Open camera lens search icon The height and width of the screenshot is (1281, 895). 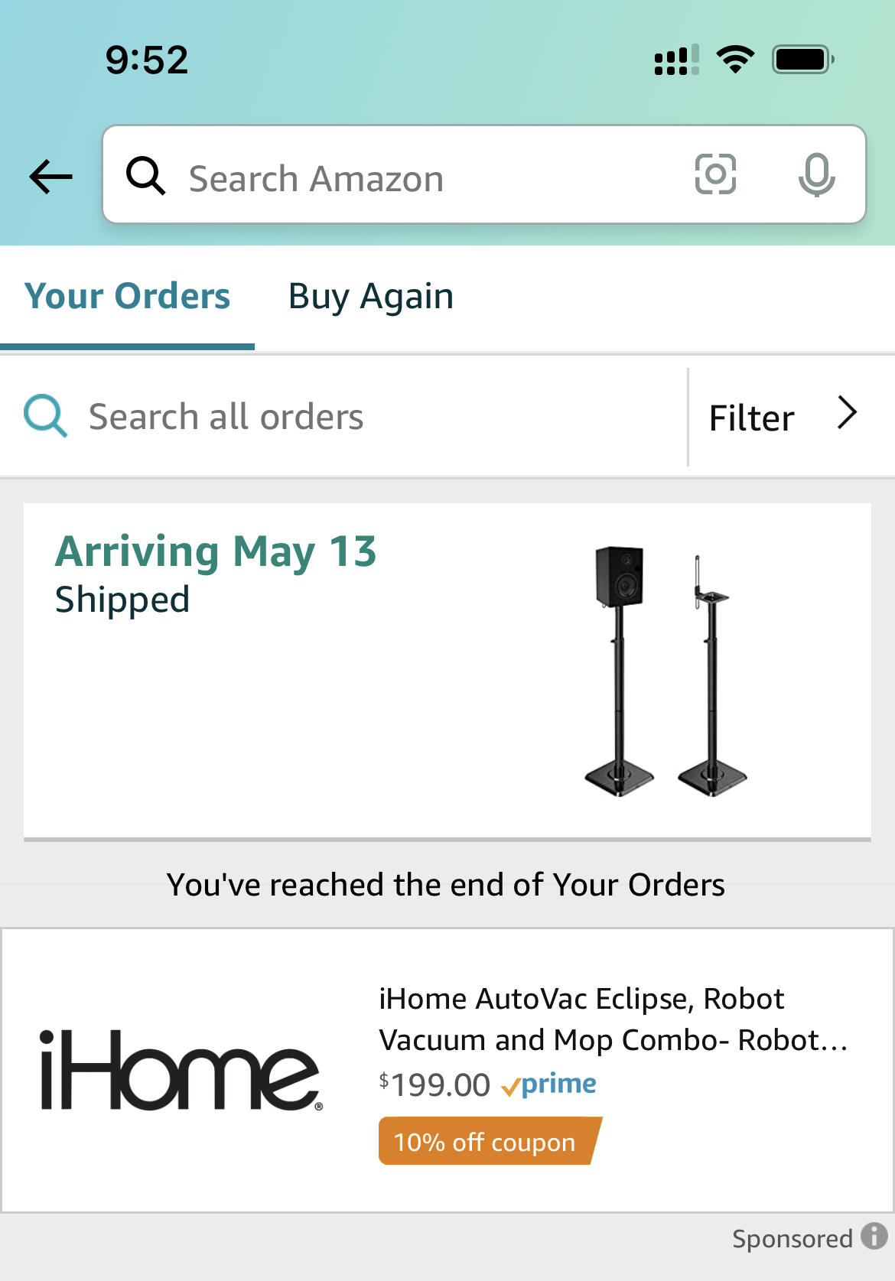[715, 174]
